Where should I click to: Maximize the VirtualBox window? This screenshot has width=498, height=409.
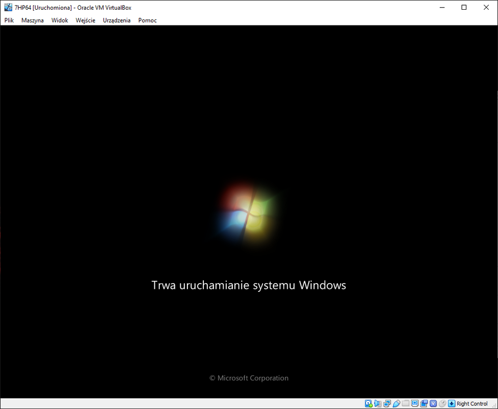tap(464, 7)
